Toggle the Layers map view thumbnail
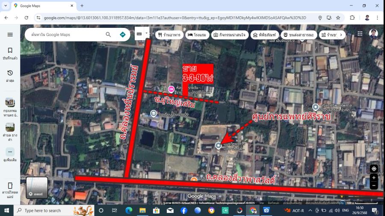385x216 pixels. 37,187
